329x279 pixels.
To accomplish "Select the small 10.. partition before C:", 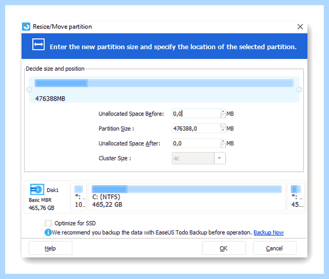I will click(x=78, y=197).
